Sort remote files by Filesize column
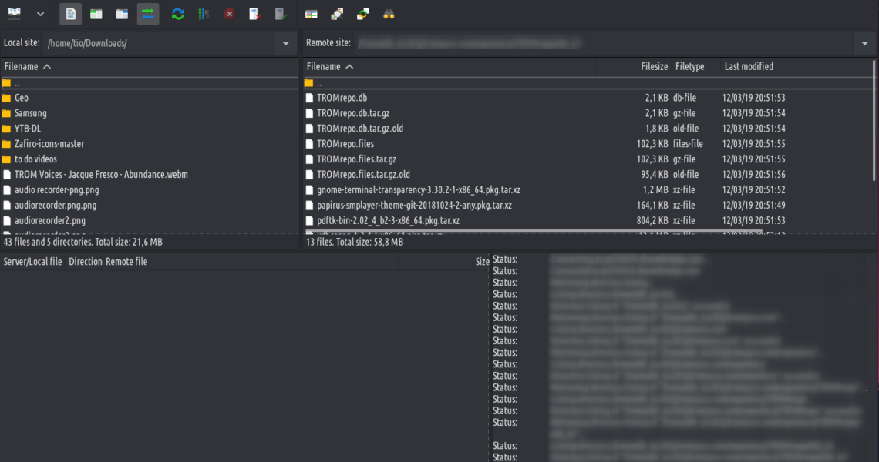This screenshot has height=462, width=879. pos(654,67)
